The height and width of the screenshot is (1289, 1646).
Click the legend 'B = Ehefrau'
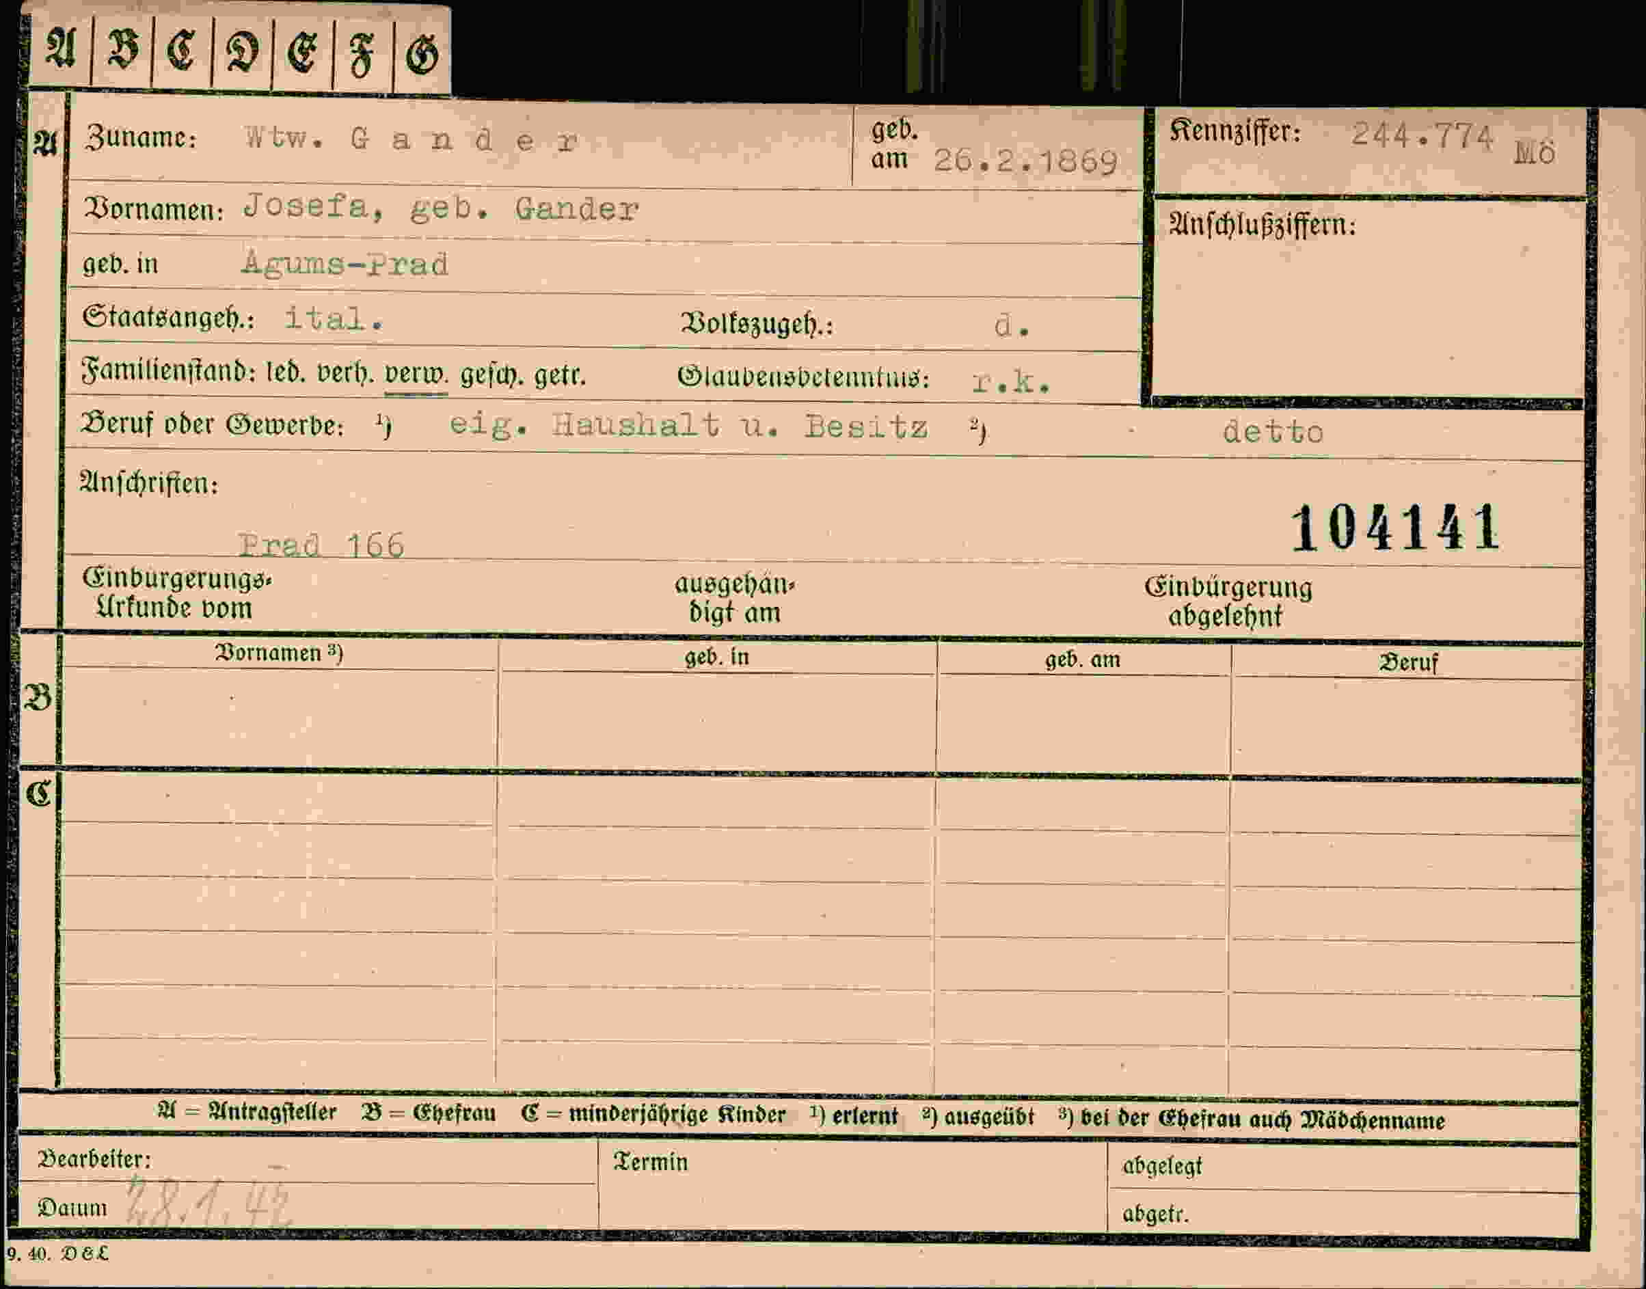click(x=429, y=1113)
